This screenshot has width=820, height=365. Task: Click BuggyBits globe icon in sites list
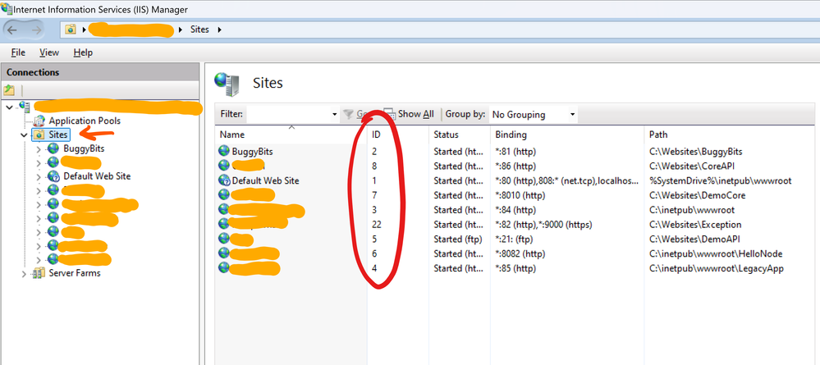[x=224, y=151]
